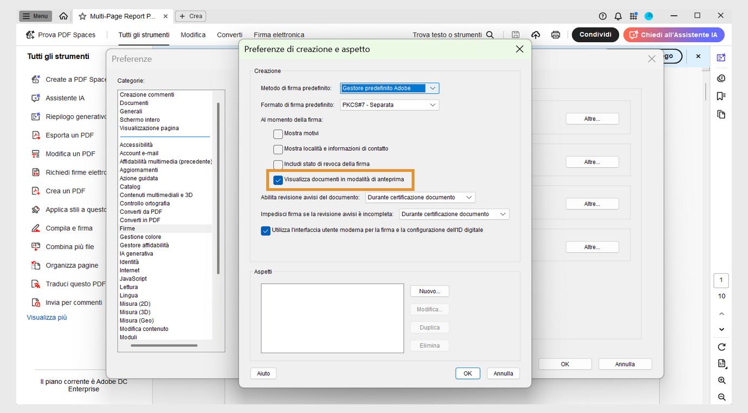Image resolution: width=748 pixels, height=413 pixels.
Task: Switch to the Firma elettronica tab
Action: [x=279, y=34]
